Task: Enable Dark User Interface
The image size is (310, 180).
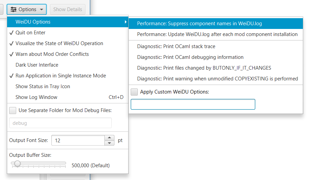Action: (x=37, y=65)
